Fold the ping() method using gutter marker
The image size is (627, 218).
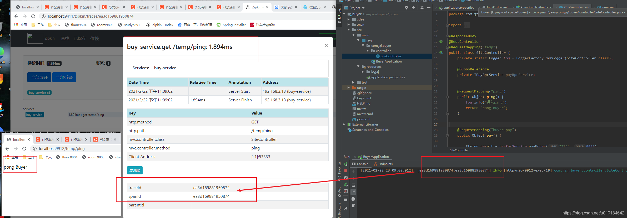447,97
